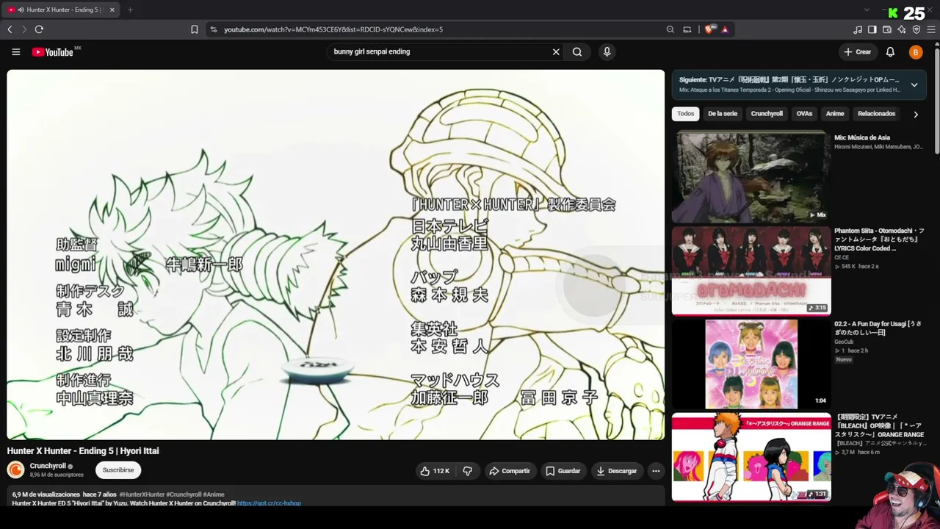940x529 pixels.
Task: Open the media control music note icon
Action: point(858,29)
